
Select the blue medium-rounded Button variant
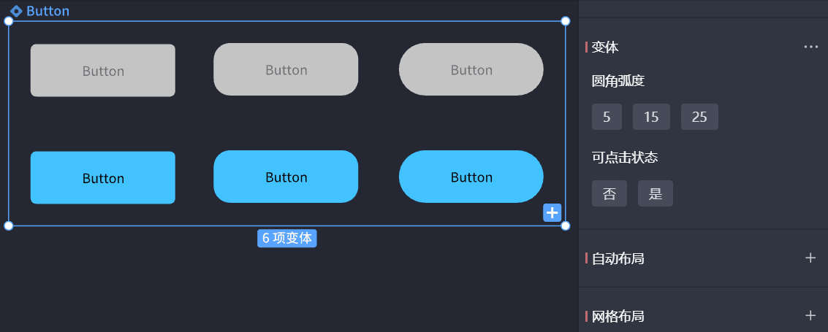pyautogui.click(x=286, y=177)
